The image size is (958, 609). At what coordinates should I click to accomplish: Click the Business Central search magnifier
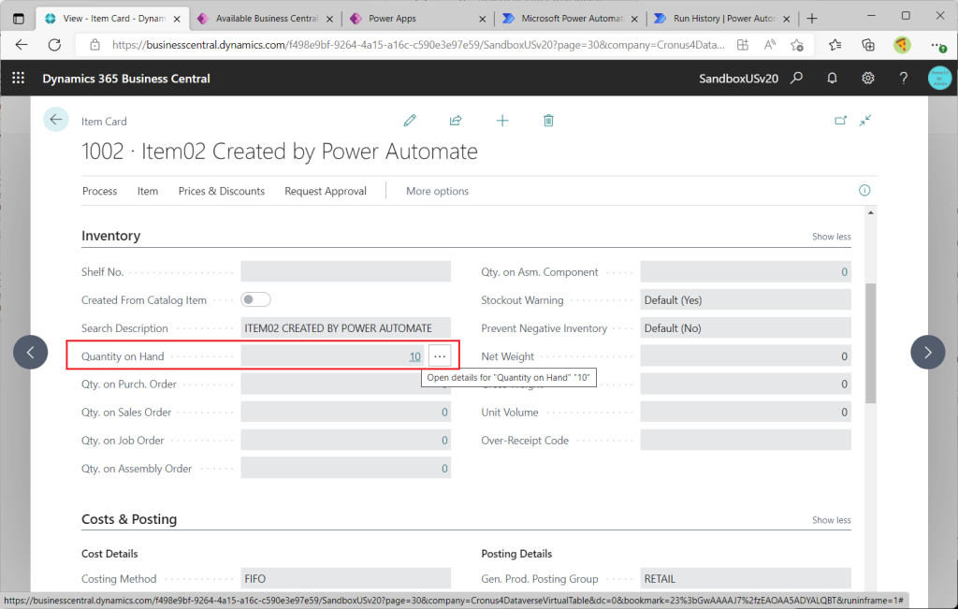[x=797, y=79]
